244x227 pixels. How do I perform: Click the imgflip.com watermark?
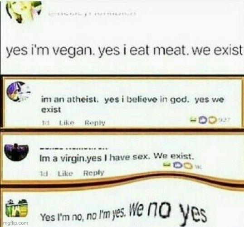[15, 223]
